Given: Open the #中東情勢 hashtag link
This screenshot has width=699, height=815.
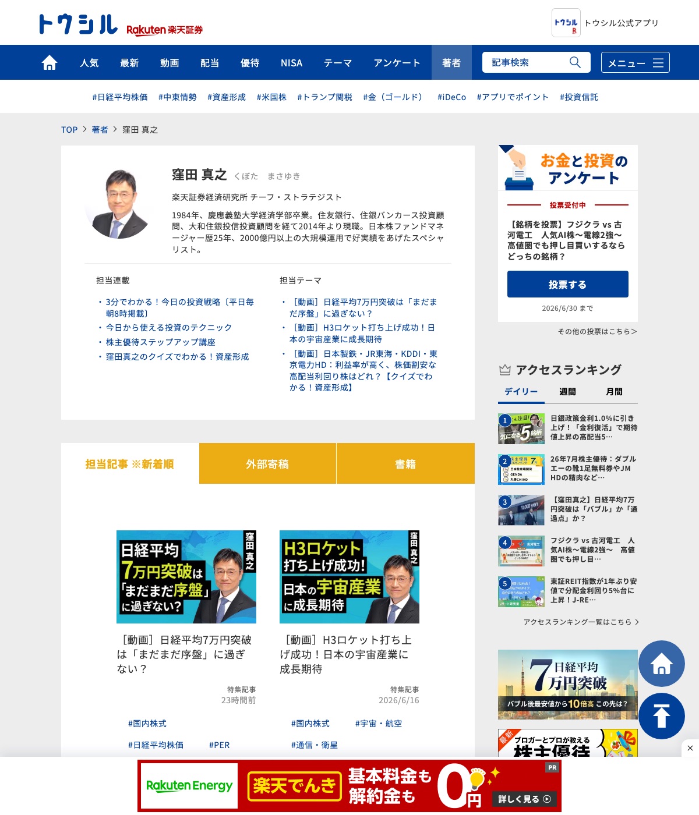Looking at the screenshot, I should pos(178,97).
